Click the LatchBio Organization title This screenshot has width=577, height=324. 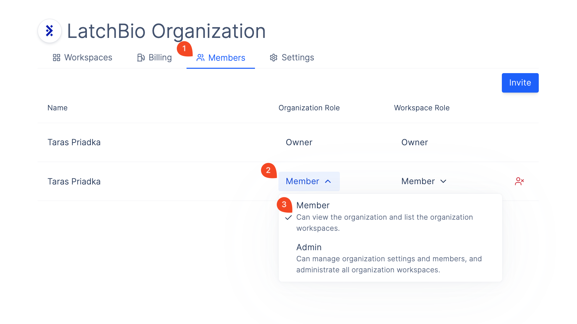pyautogui.click(x=166, y=31)
